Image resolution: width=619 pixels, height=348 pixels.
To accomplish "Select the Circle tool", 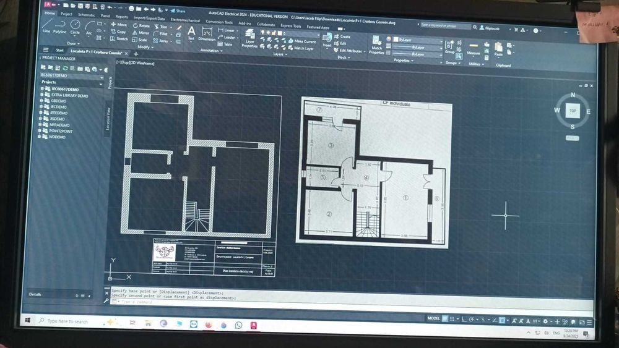I will 75,28.
